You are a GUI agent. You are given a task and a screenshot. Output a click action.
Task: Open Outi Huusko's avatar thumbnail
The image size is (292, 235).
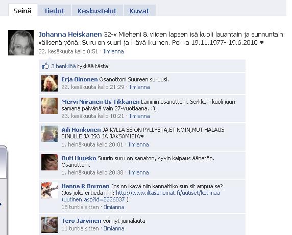pos(50,162)
